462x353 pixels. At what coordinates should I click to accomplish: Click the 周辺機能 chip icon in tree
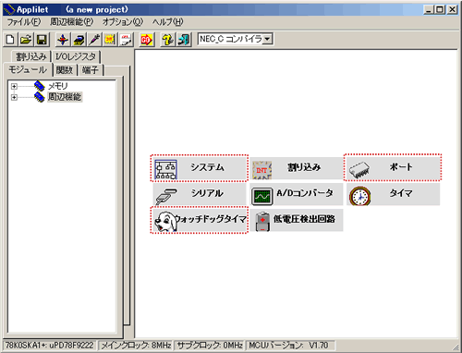pyautogui.click(x=40, y=97)
